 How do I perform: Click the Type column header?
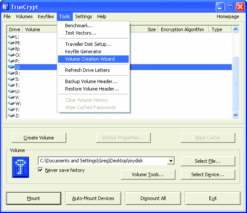pos(220,29)
